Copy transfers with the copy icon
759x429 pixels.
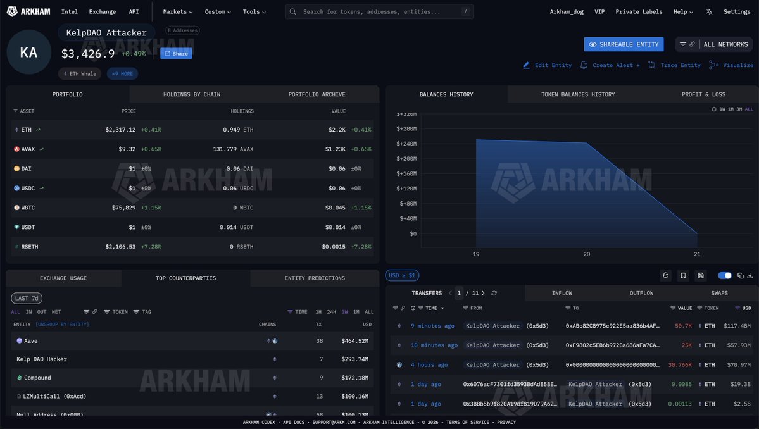[x=741, y=275]
